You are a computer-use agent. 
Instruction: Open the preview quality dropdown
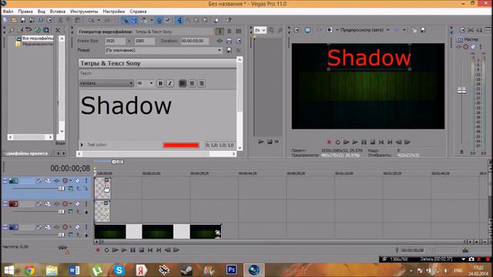pos(387,30)
